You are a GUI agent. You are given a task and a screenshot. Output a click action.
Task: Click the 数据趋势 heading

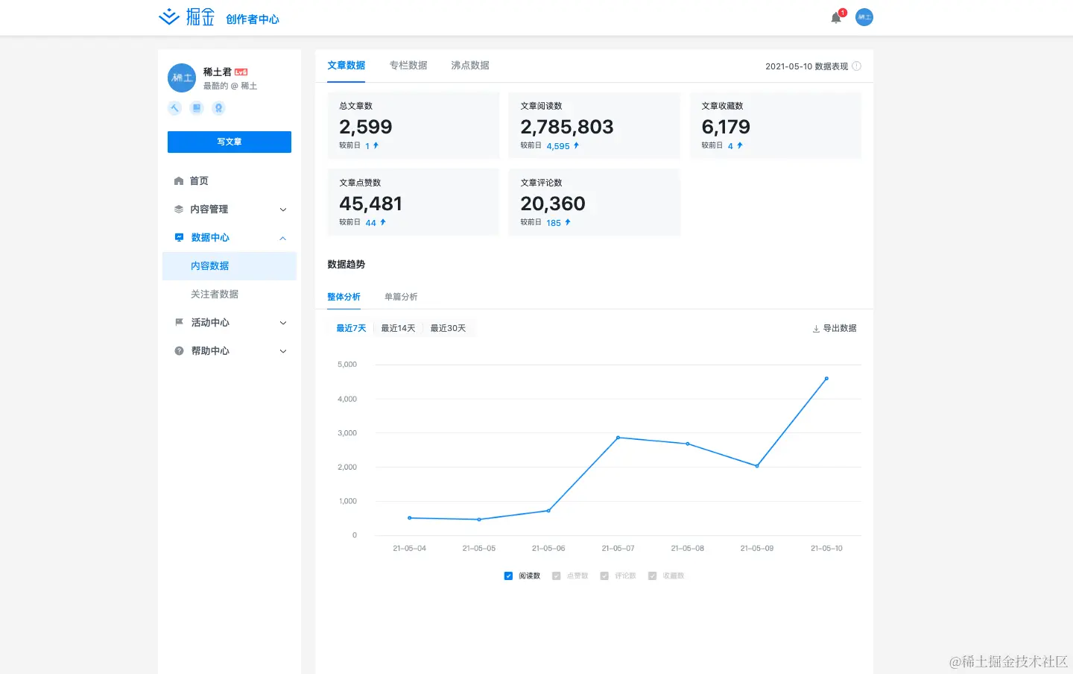[346, 265]
